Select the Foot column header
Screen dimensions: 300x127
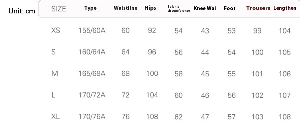230,8
